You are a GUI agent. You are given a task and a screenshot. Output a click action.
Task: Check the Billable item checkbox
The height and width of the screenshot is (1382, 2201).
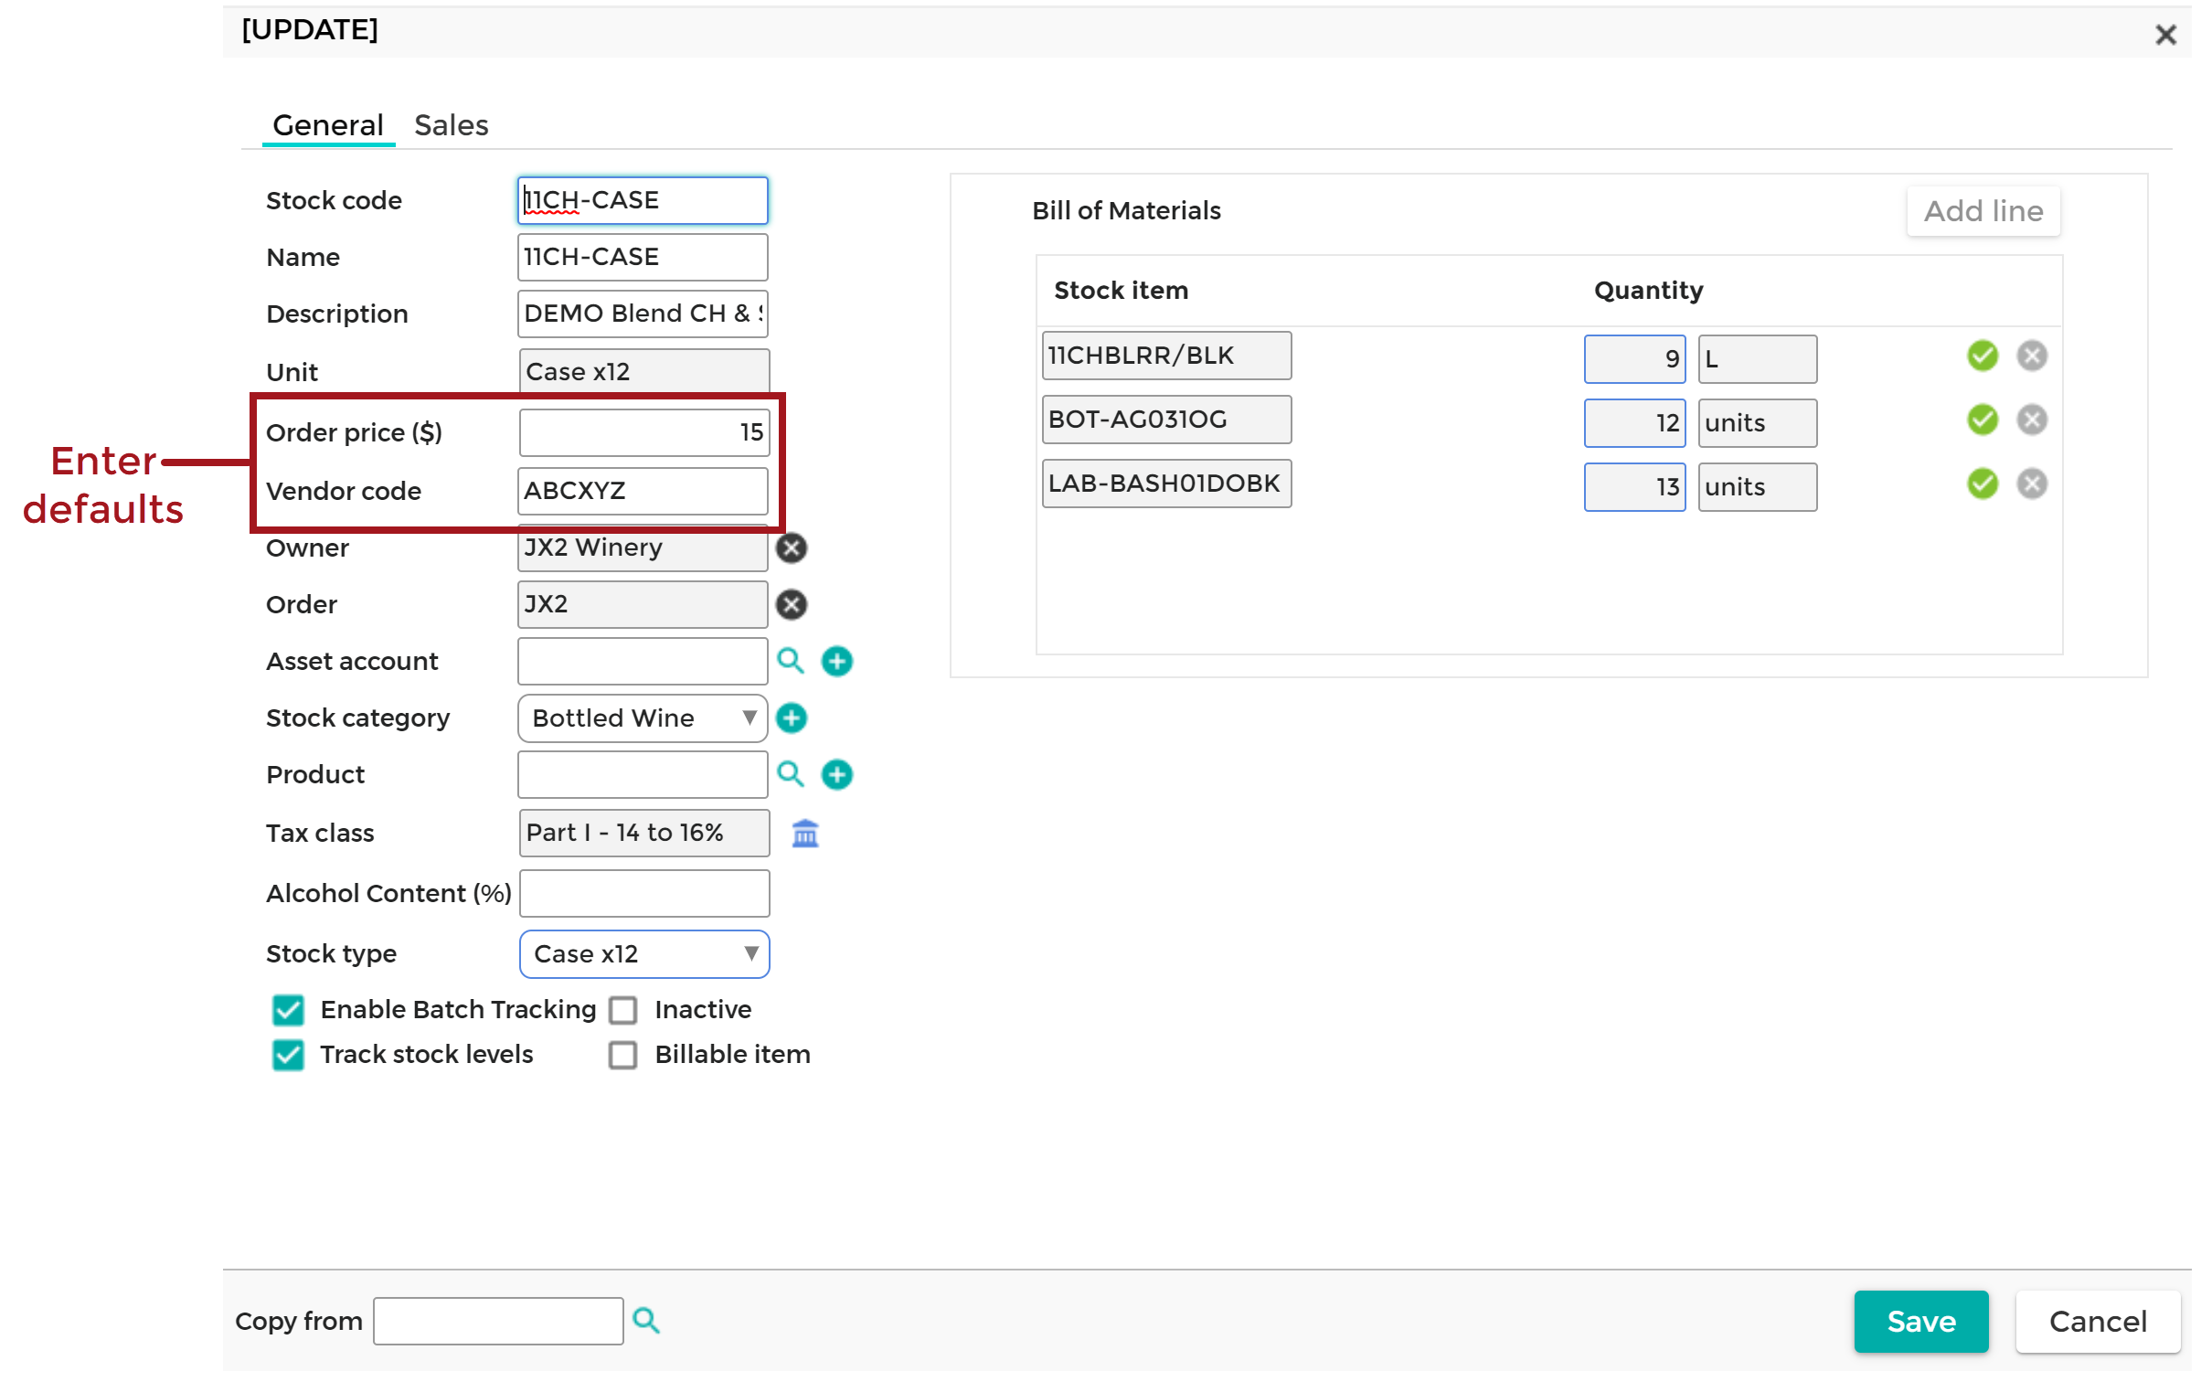coord(623,1055)
